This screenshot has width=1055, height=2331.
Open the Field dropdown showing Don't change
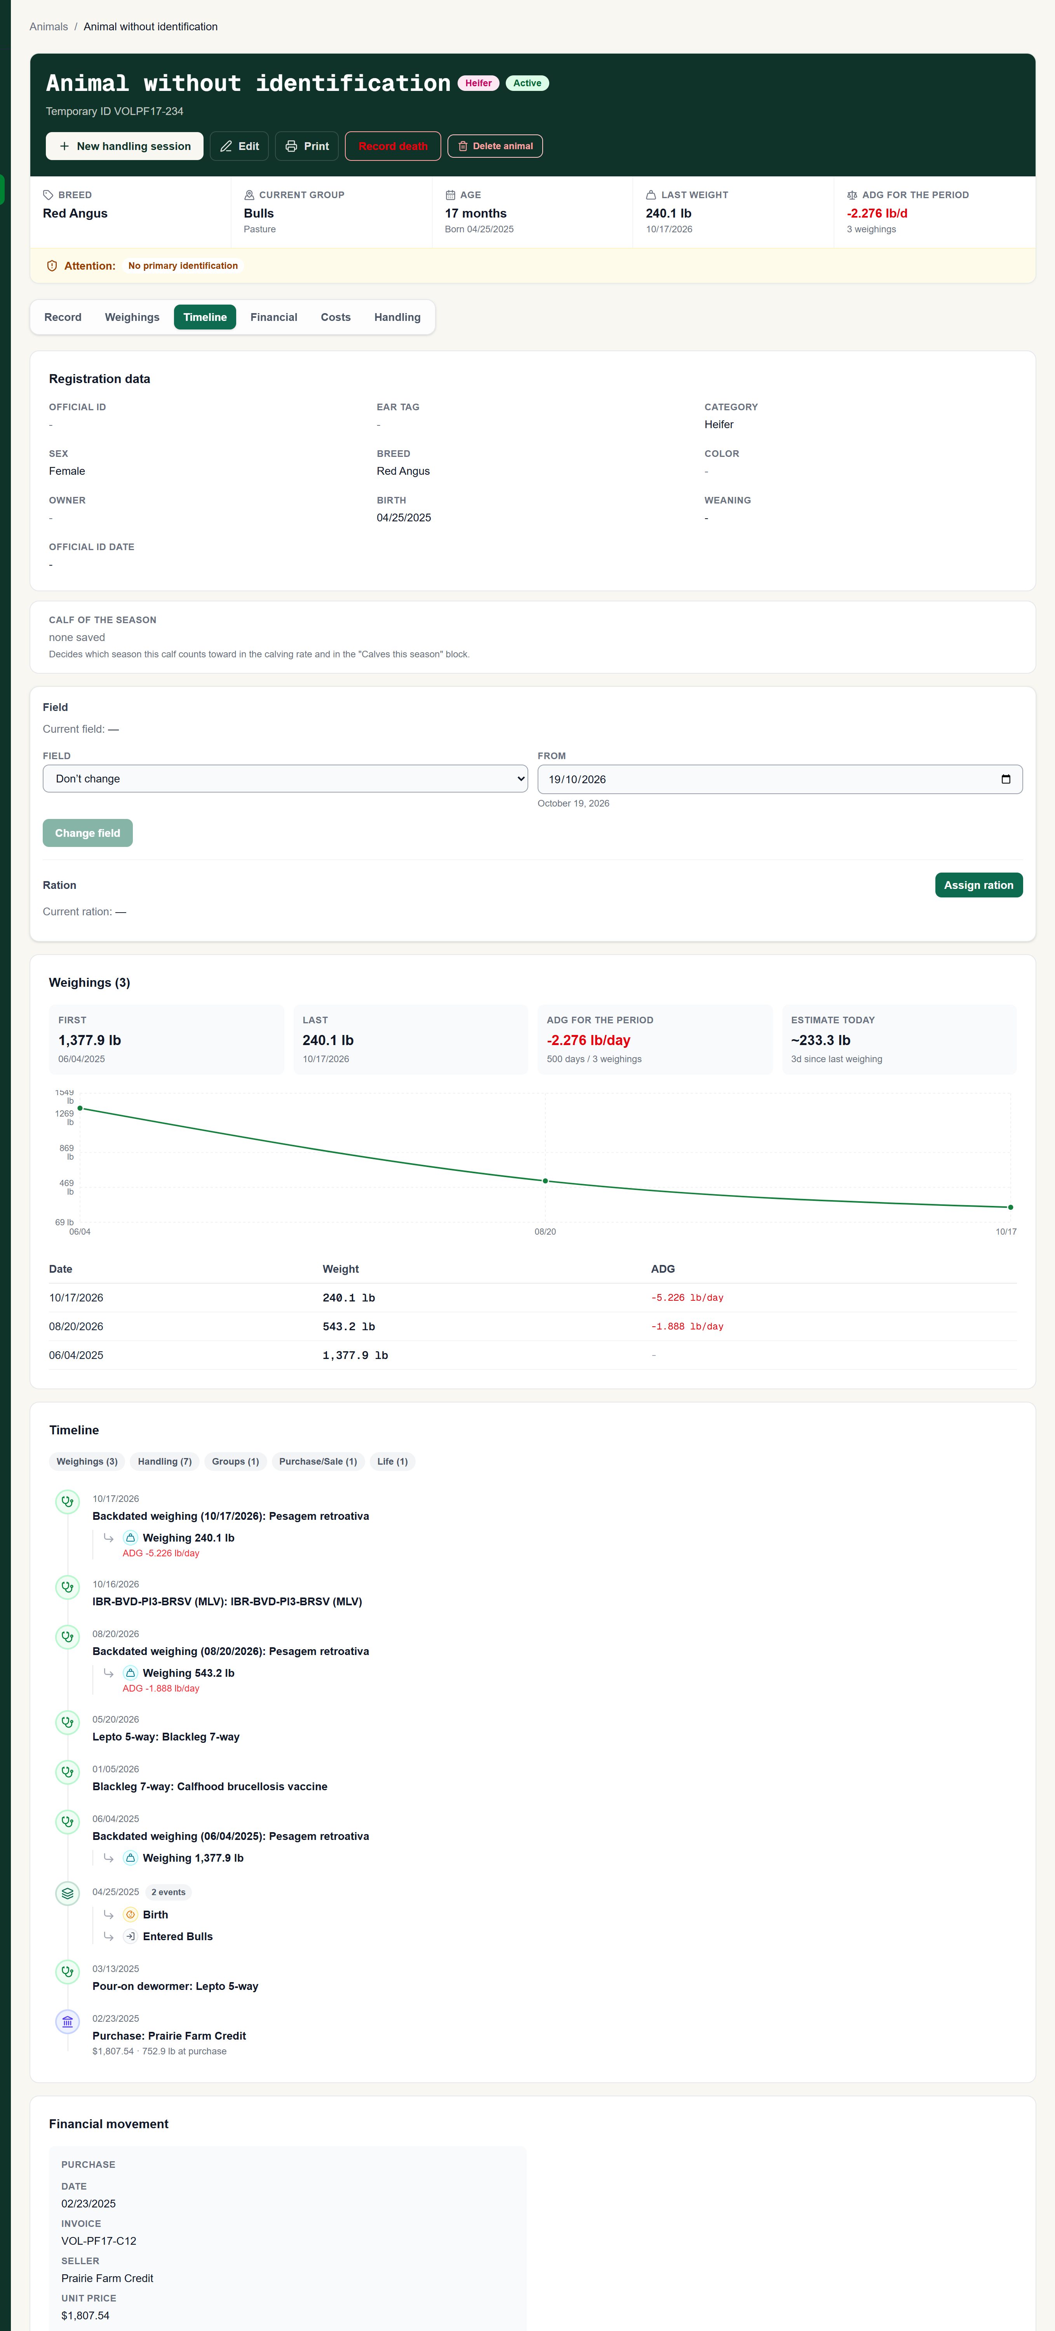click(x=285, y=778)
